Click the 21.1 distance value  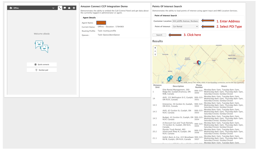coord(155,138)
